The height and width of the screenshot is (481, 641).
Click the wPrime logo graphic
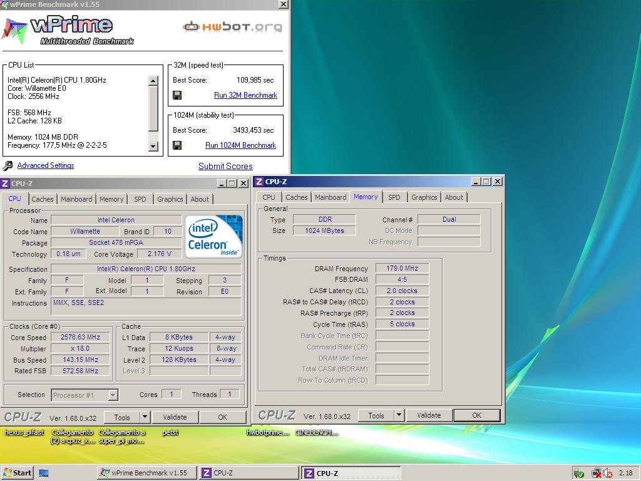click(68, 29)
